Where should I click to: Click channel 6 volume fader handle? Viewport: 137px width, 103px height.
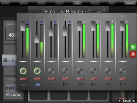click(x=93, y=26)
